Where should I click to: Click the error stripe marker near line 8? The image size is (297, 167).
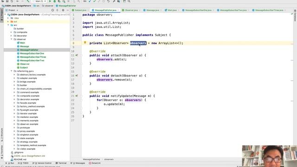click(x=292, y=45)
